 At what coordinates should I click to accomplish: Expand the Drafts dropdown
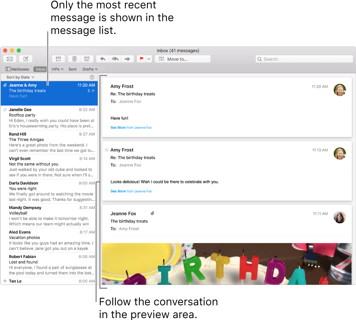click(90, 69)
